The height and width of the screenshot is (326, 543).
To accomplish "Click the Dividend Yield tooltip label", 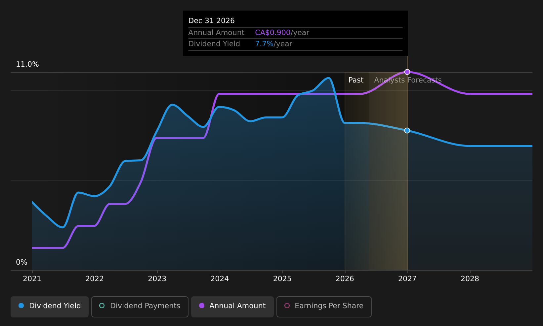I will (214, 44).
